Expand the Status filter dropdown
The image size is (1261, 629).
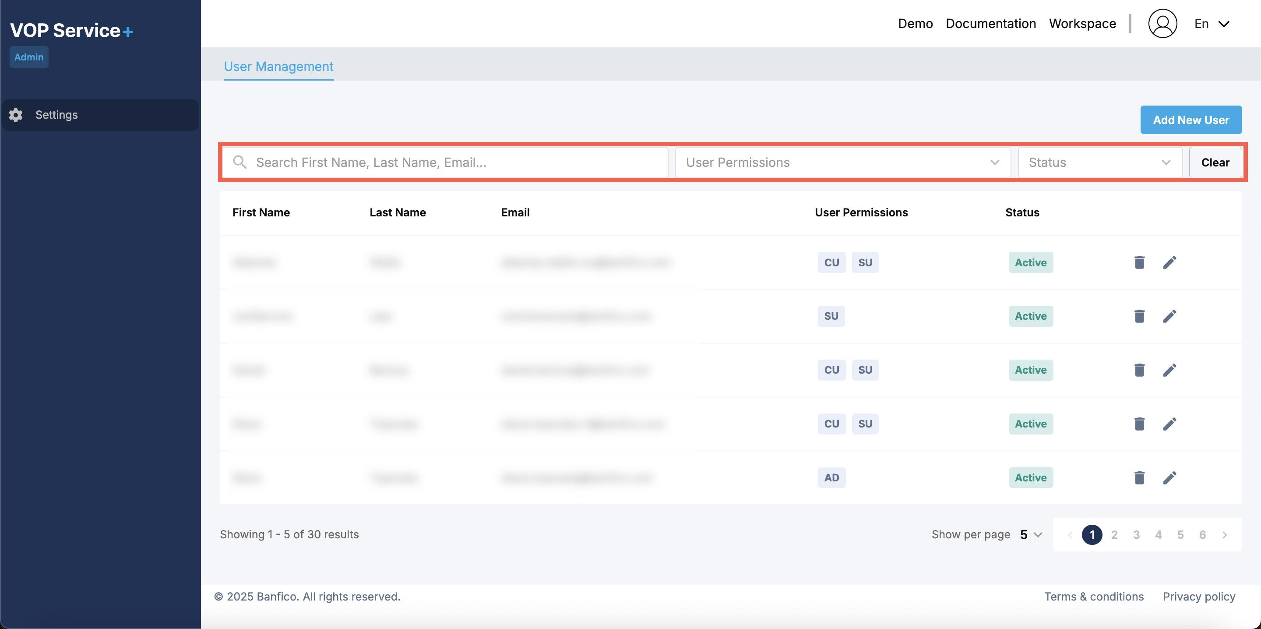click(x=1099, y=163)
